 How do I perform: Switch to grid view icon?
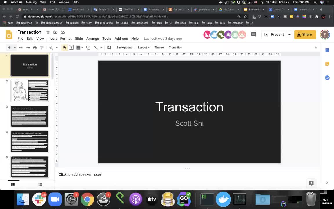[x=40, y=185]
